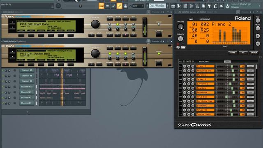This screenshot has height=148, width=263.
Task: Toggle EFX for Alto Sax part
Action: coord(193,97)
